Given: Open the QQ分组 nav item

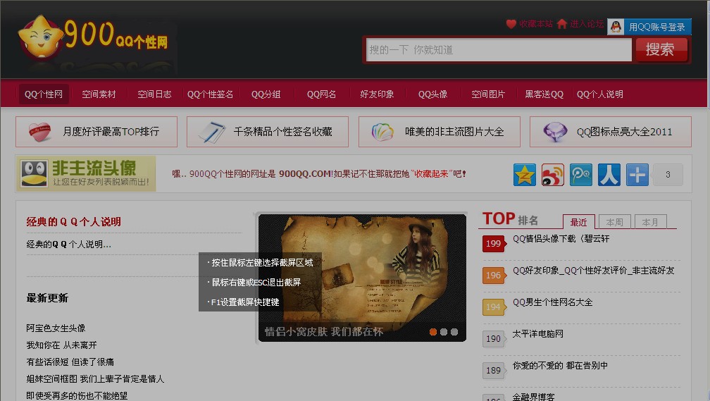Looking at the screenshot, I should [x=266, y=94].
